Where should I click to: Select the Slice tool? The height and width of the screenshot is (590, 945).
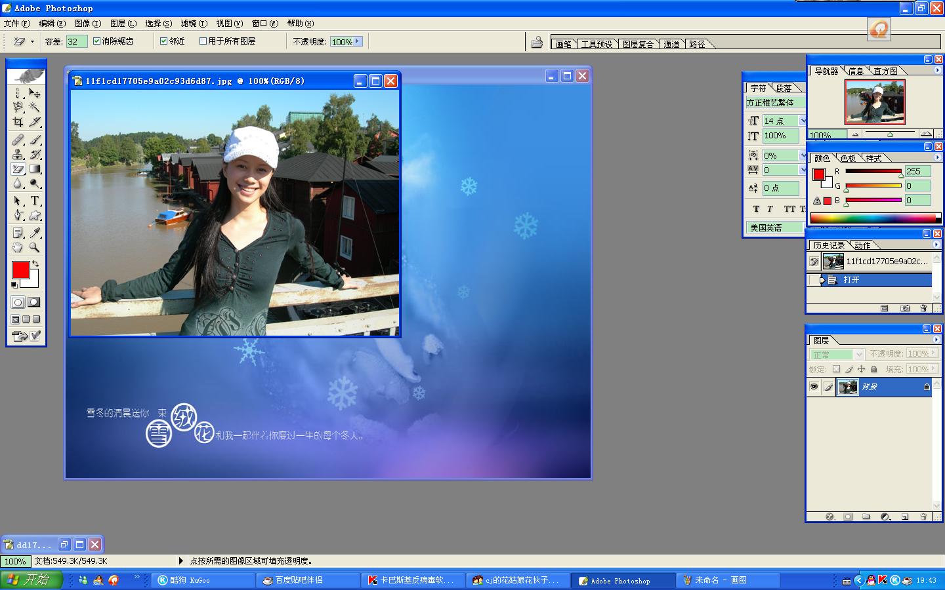click(35, 121)
